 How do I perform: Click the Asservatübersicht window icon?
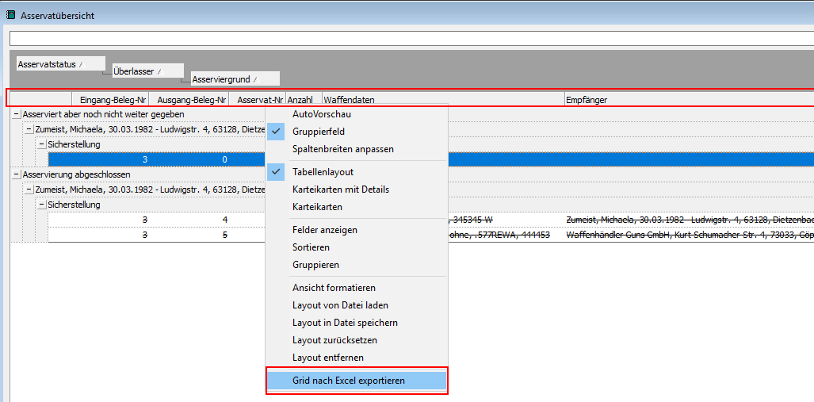coord(10,13)
